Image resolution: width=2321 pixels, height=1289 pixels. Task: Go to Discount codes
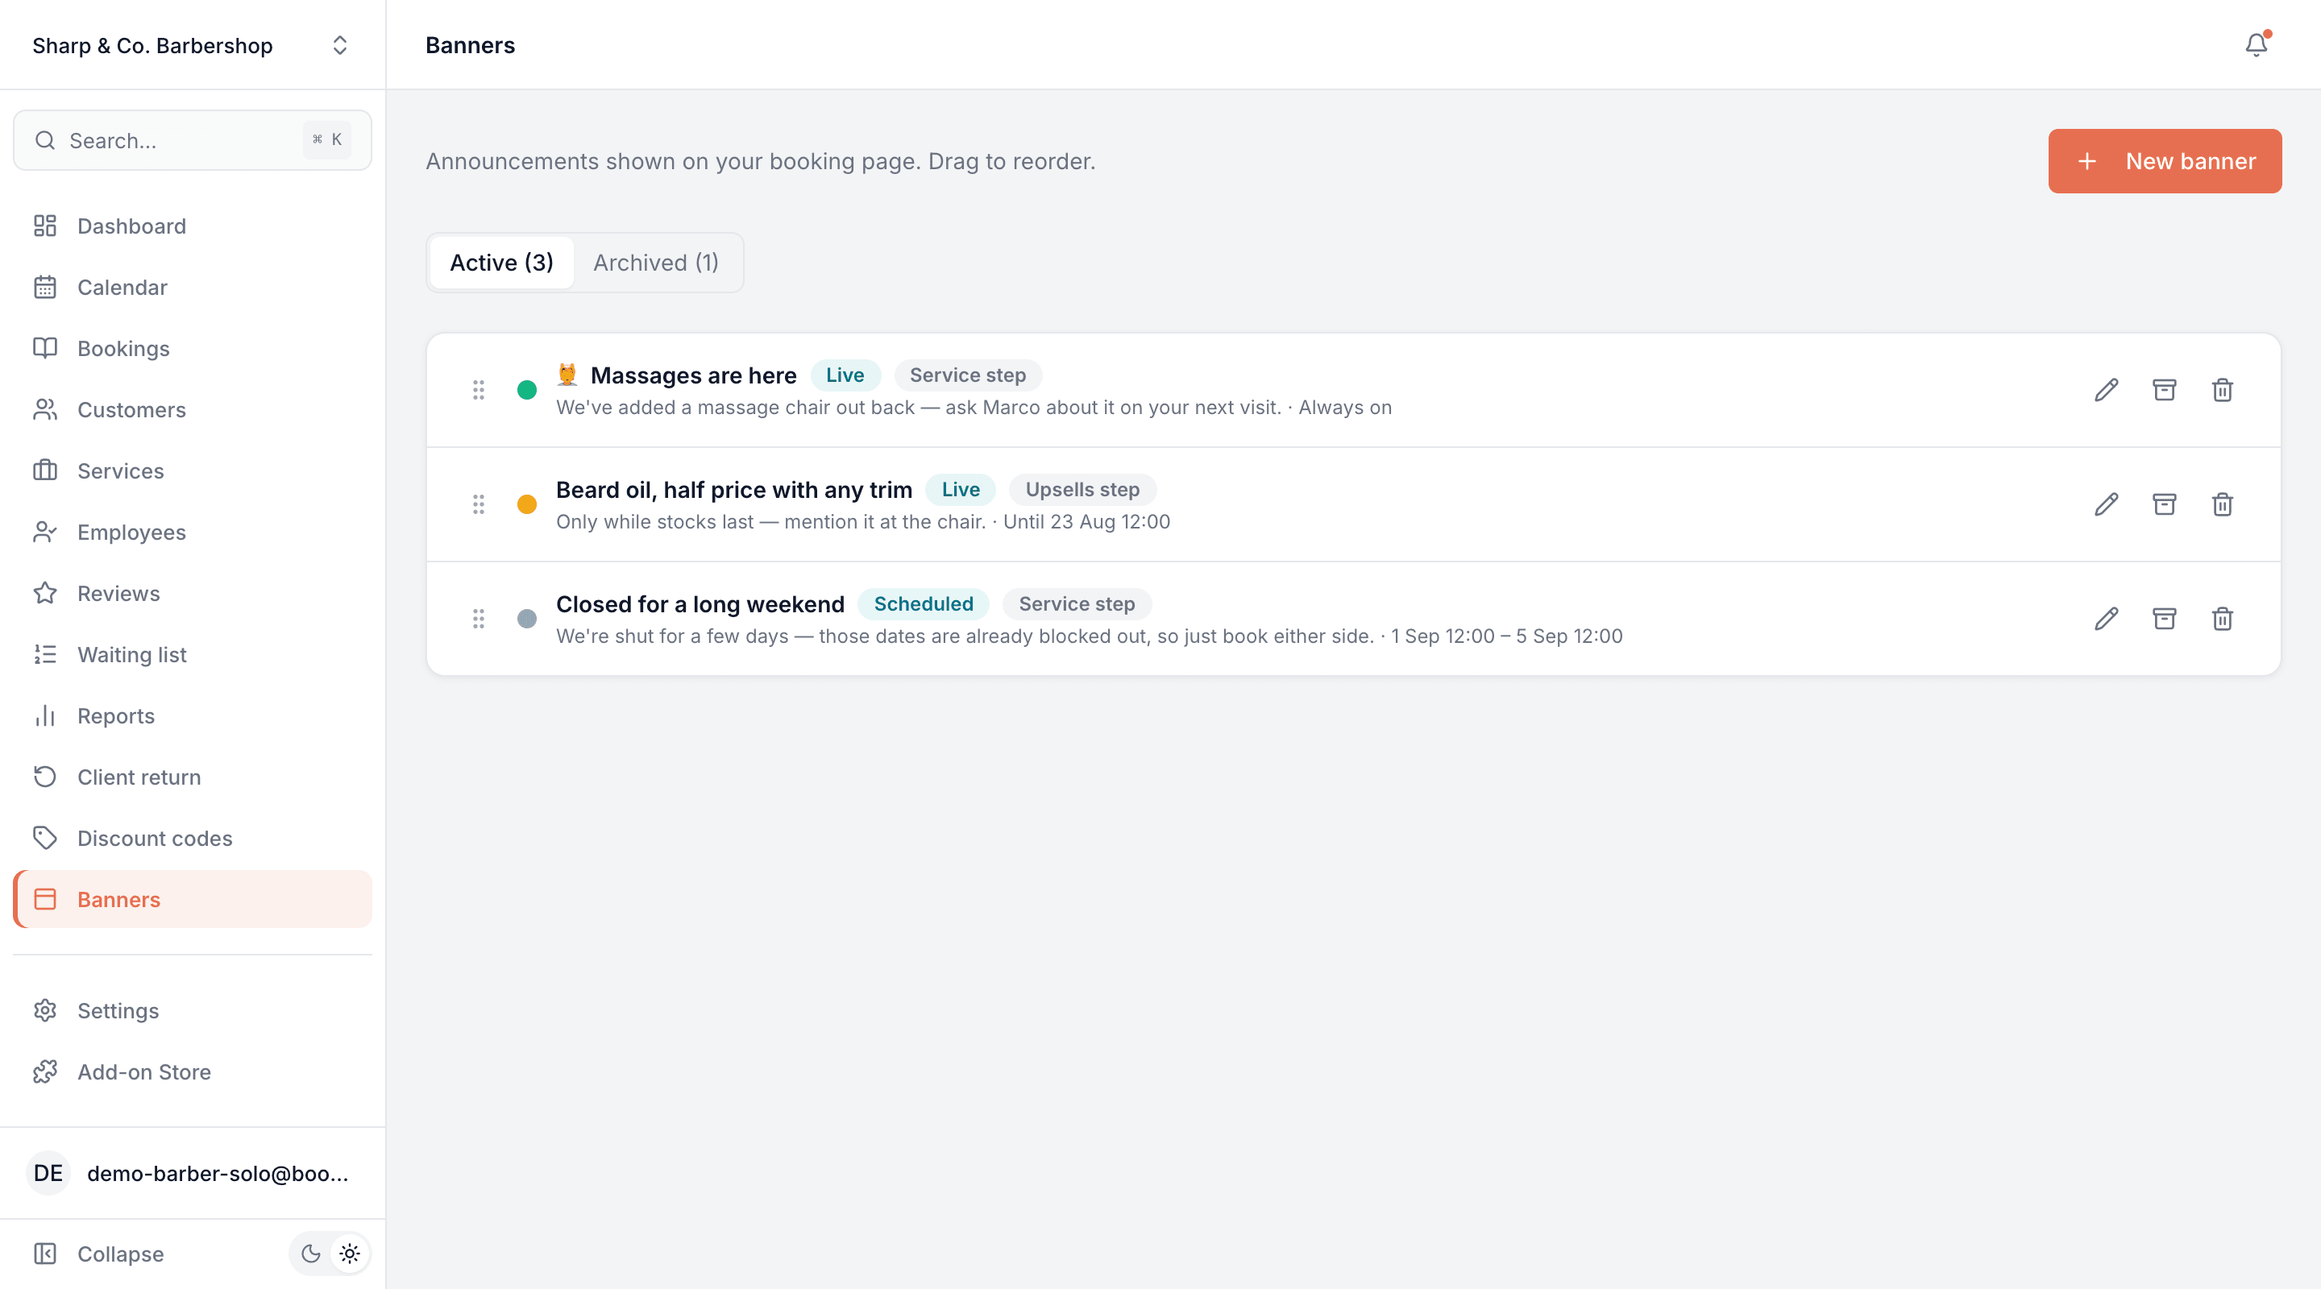pyautogui.click(x=192, y=839)
